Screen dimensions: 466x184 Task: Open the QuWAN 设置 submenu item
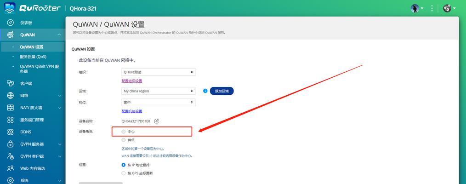click(32, 47)
